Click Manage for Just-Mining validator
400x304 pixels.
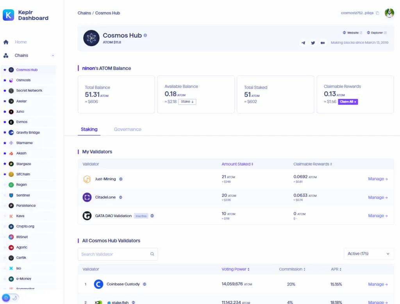[378, 179]
